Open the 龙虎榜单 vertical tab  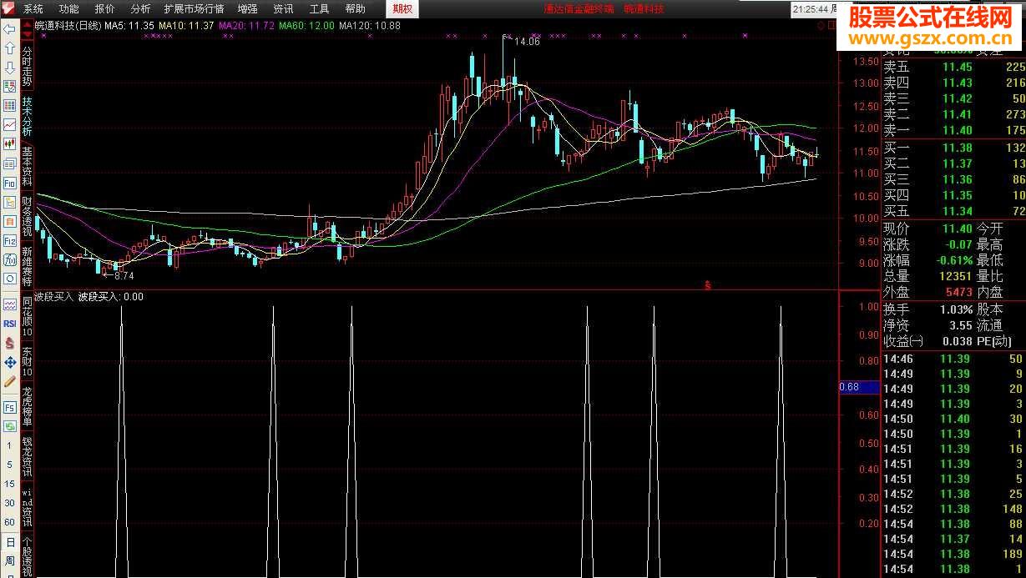27,406
